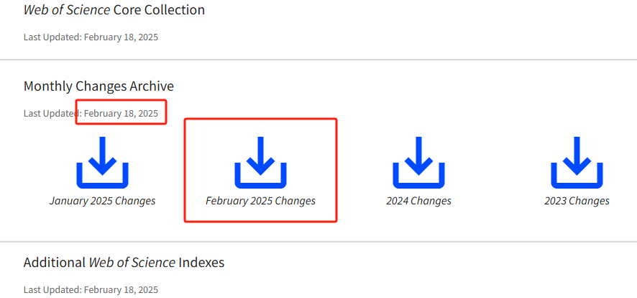Screen dimensions: 637x298
Task: Click the 'Monthly Changes Archive' heading
Action: pos(98,86)
